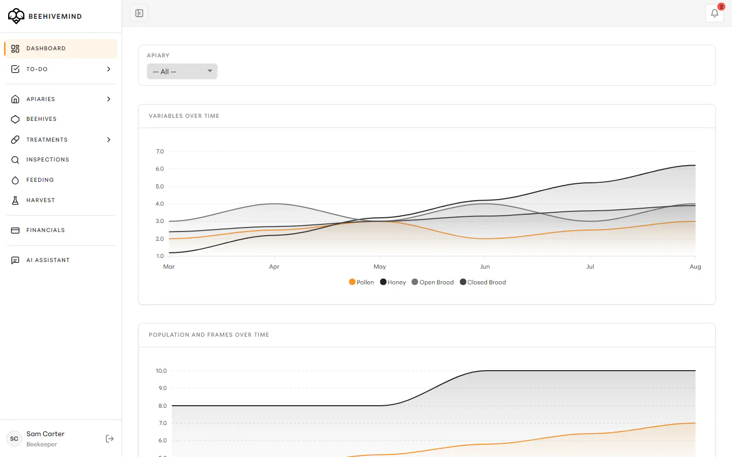Click the Harvest flask icon
This screenshot has height=457, width=732.
point(15,201)
